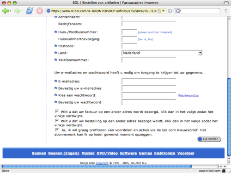The image size is (231, 173).
Task: Click the hint text (bv. a, bis)
Action: [x=145, y=39]
